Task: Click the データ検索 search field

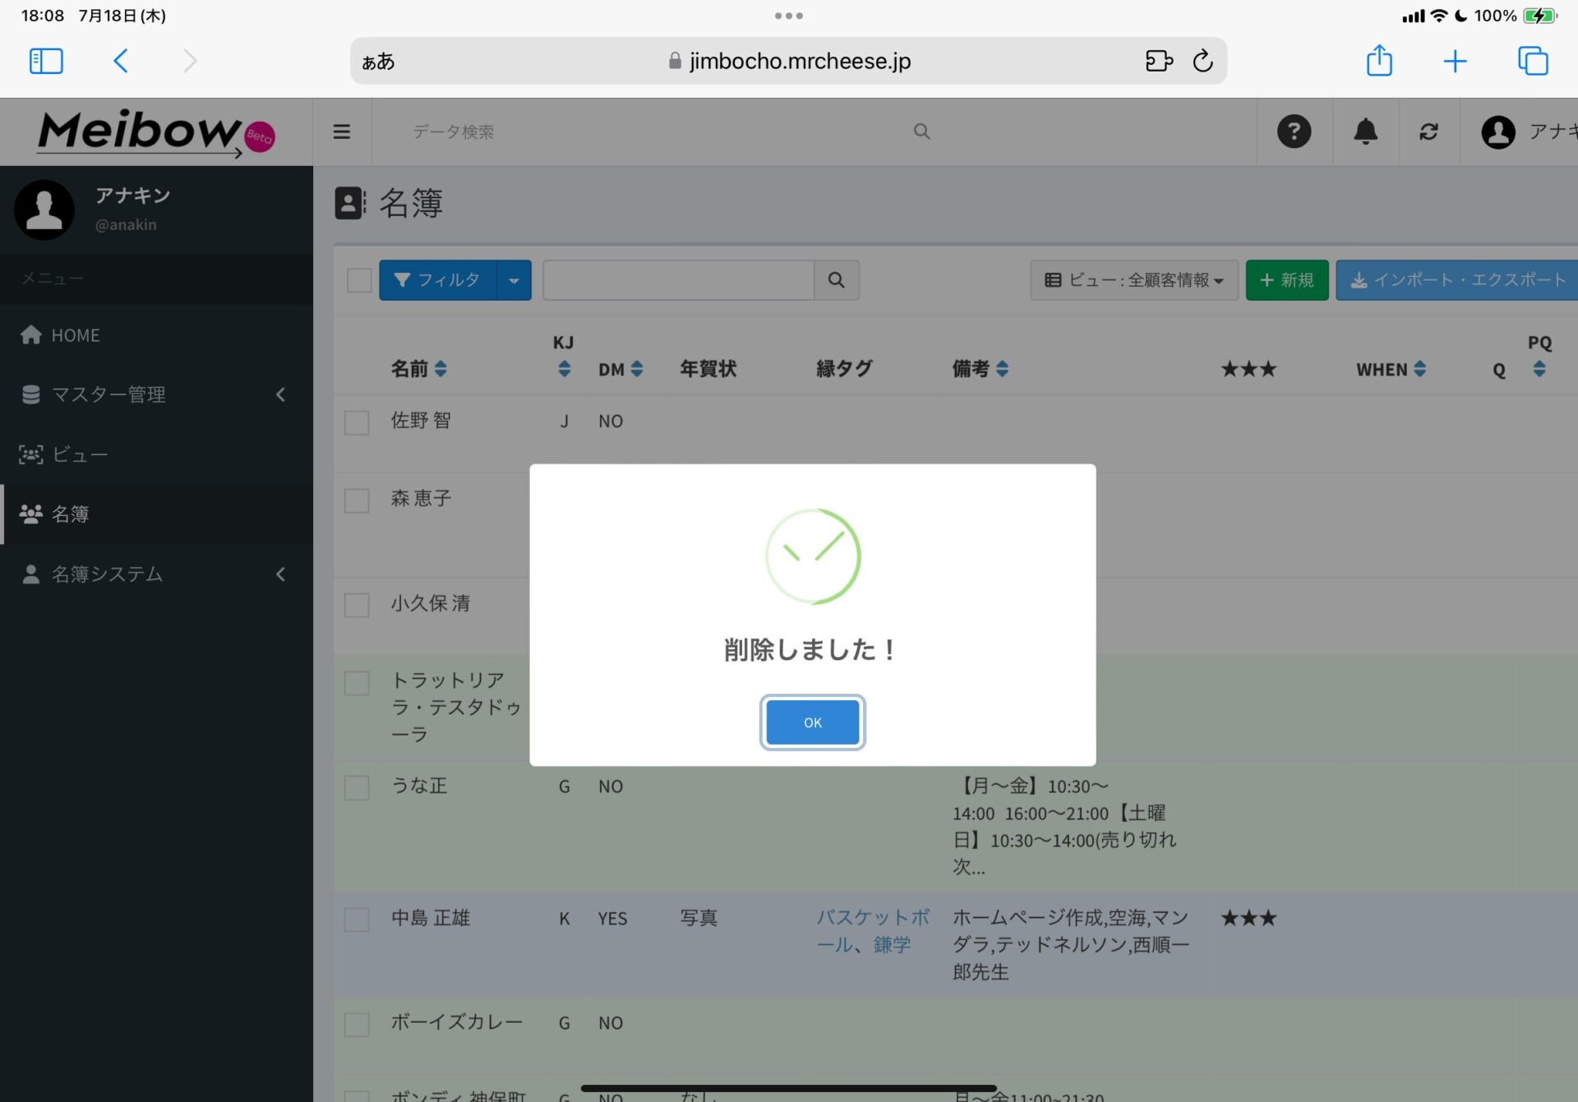Action: pyautogui.click(x=657, y=131)
